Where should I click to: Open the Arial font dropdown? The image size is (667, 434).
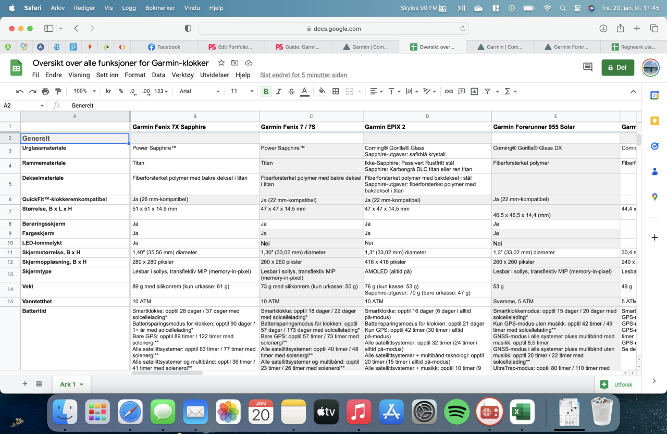(200, 91)
